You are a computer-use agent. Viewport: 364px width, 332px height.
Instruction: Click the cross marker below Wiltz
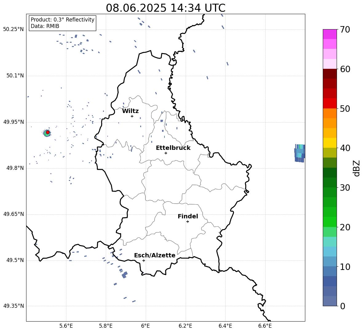coord(132,116)
